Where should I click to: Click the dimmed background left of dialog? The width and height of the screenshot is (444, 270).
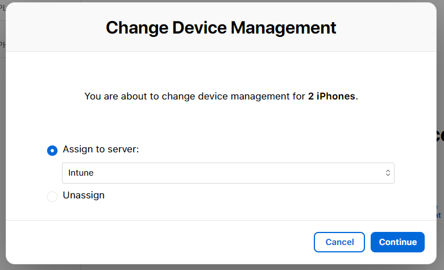(x=2, y=142)
